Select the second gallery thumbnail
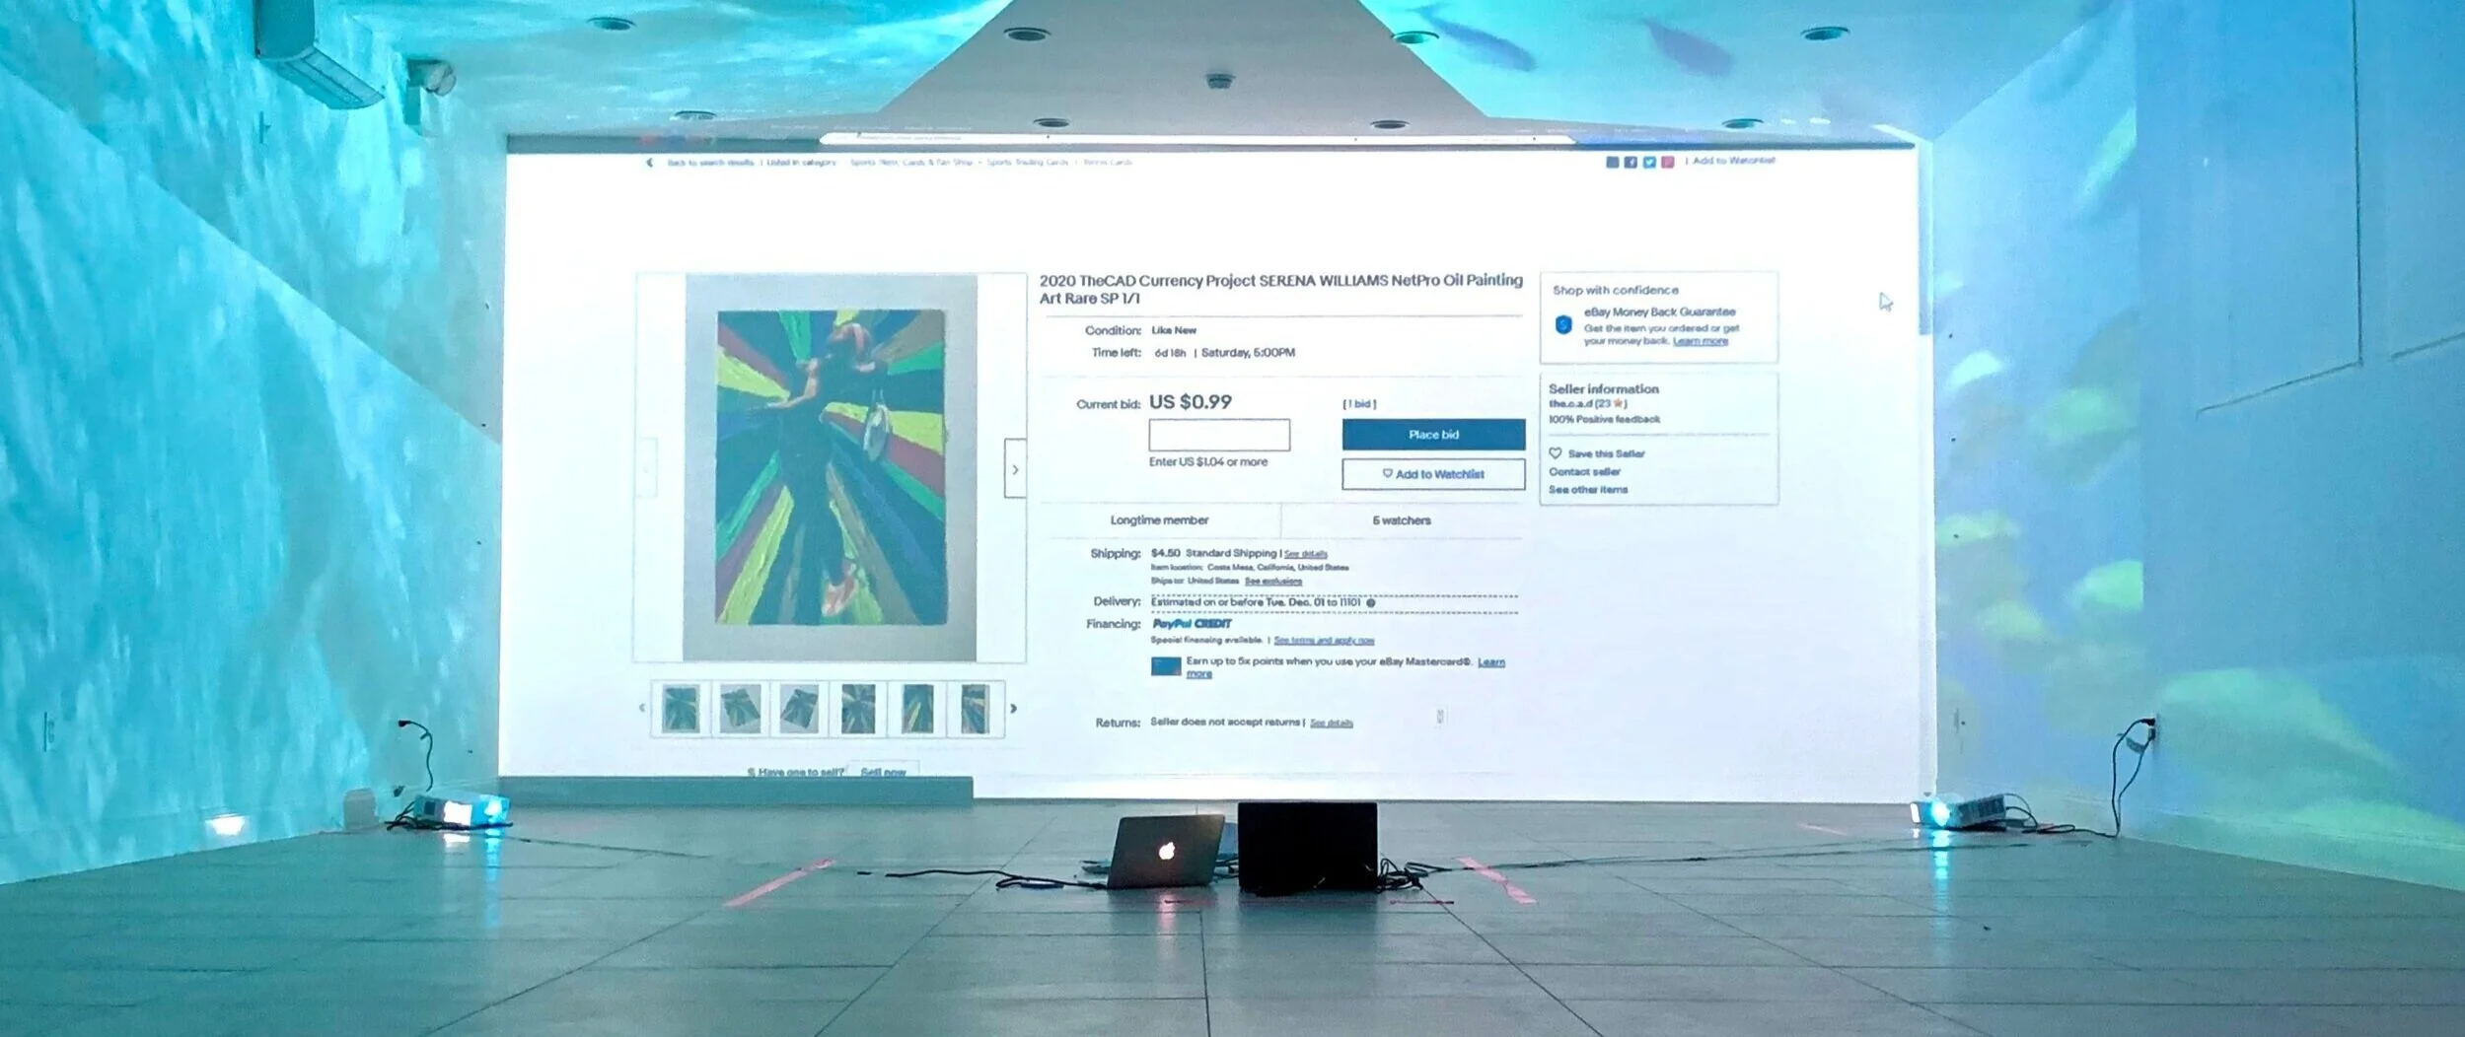The width and height of the screenshot is (2465, 1037). 740,709
